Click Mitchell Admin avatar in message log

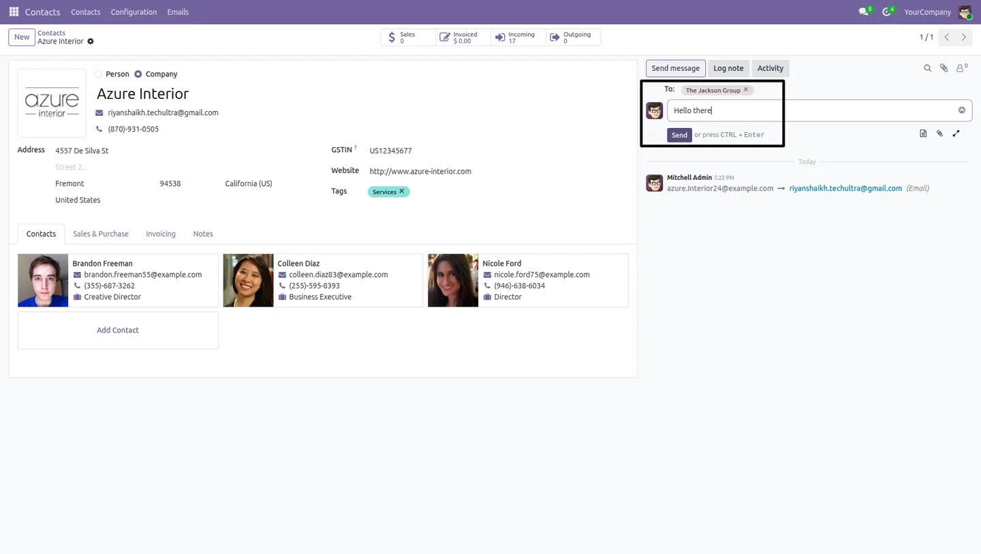[x=655, y=183]
